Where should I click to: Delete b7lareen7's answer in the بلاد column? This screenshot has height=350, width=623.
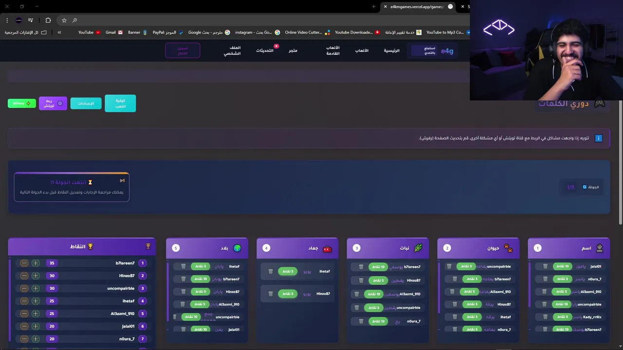pos(183,279)
